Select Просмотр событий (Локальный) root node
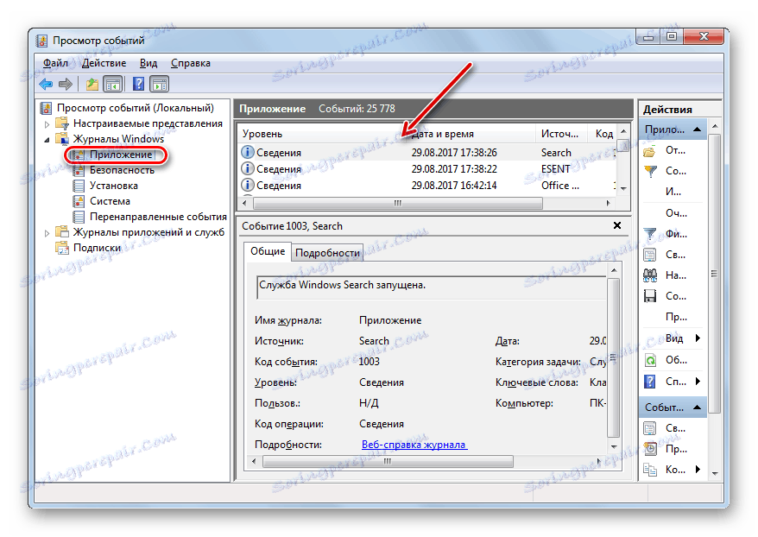The image size is (758, 537). pyautogui.click(x=136, y=108)
